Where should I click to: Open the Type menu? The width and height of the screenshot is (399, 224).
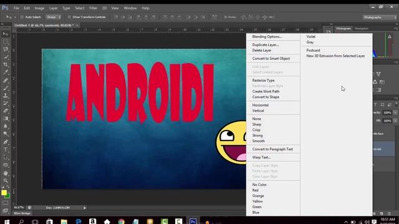(66, 8)
